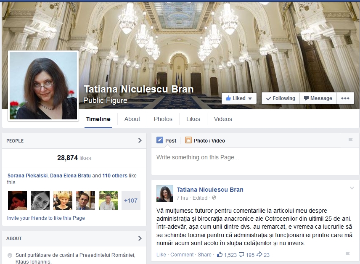Click the Message button
Image resolution: width=360 pixels, height=264 pixels.
coord(318,98)
